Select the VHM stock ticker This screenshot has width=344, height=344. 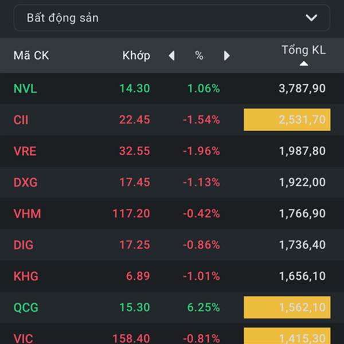27,214
